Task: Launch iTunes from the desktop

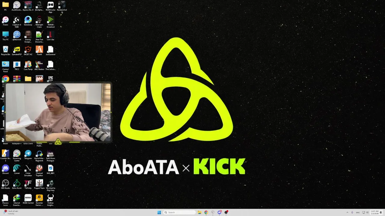Action: click(5, 21)
